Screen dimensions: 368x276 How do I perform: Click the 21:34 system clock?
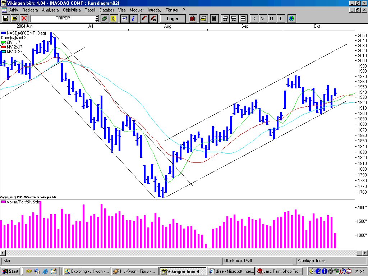pyautogui.click(x=360, y=272)
